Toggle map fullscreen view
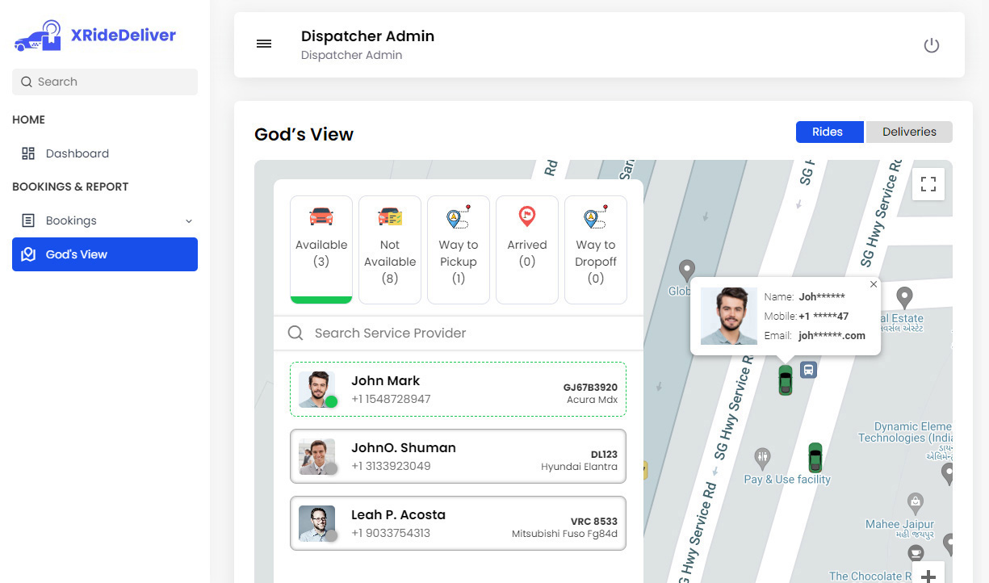Image resolution: width=989 pixels, height=583 pixels. (928, 184)
